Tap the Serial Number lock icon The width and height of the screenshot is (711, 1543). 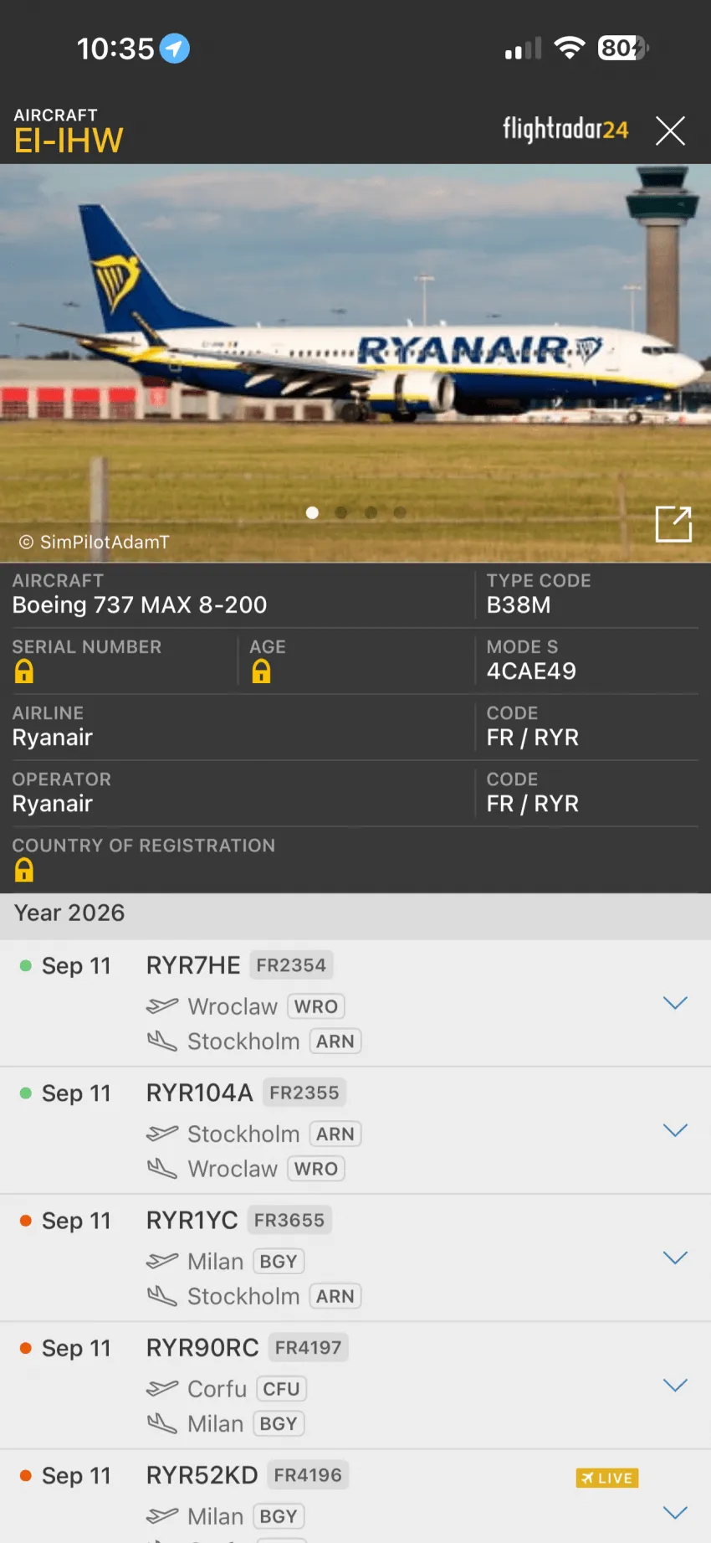click(x=24, y=671)
